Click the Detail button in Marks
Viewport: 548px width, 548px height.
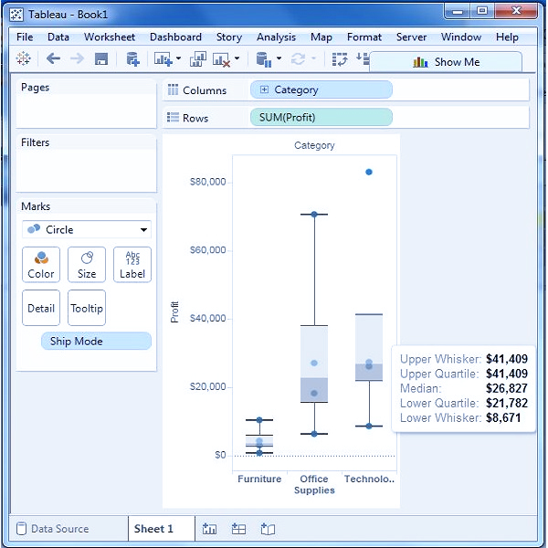(x=41, y=308)
